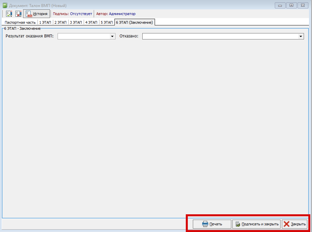312x232 pixels.
Task: Select the 6 ЭТАП (Заключение) tab
Action: tap(134, 22)
